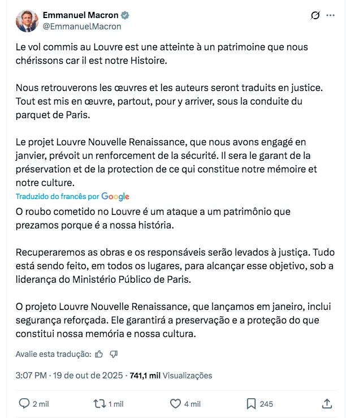Open the Grok explain icon
The height and width of the screenshot is (418, 346).
(x=316, y=16)
